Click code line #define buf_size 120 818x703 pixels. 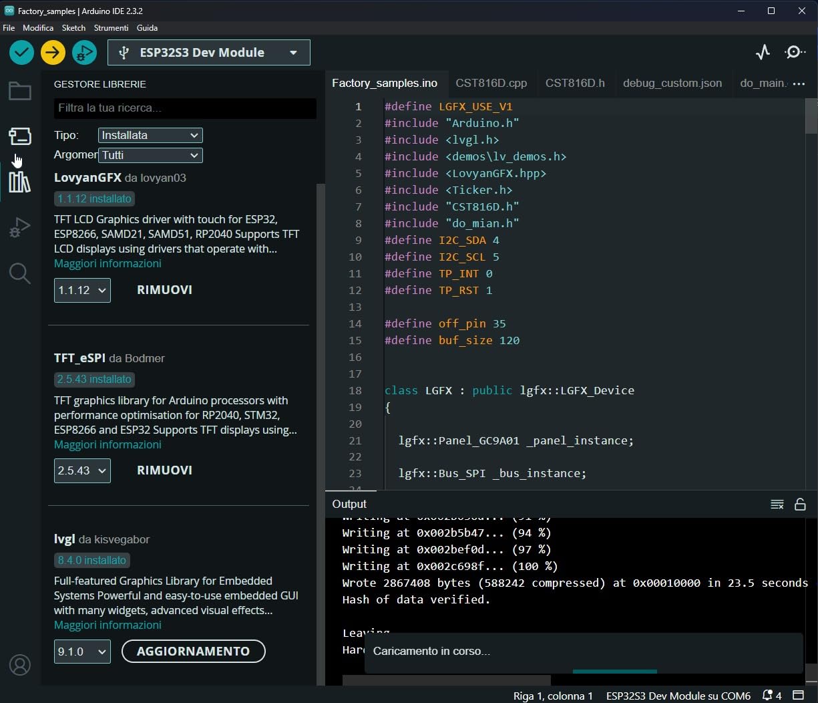452,340
